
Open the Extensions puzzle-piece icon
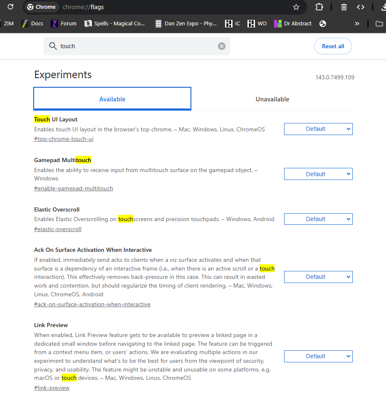(x=319, y=7)
